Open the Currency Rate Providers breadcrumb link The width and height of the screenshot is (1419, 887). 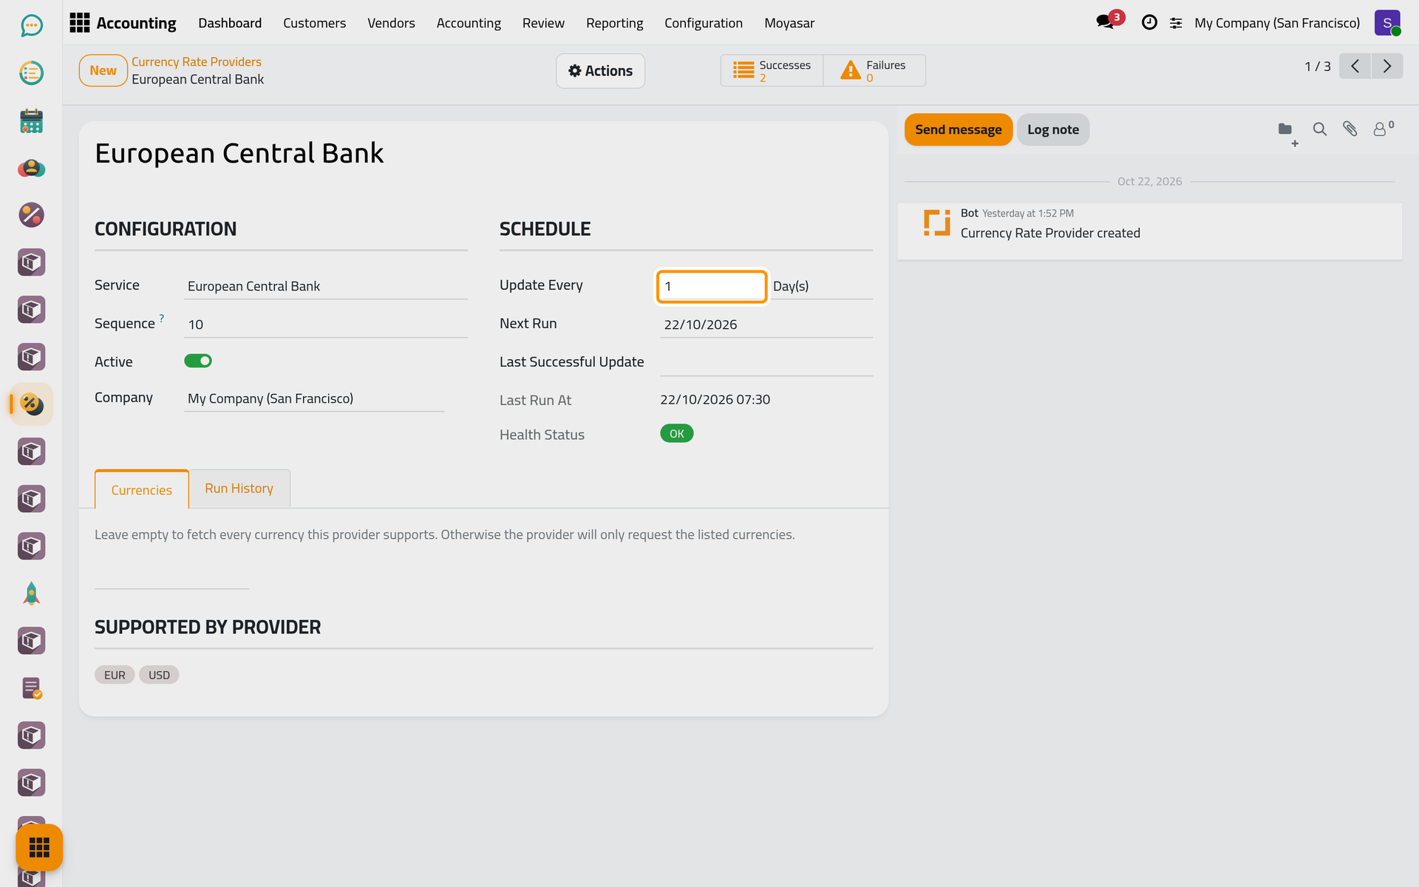click(x=197, y=62)
